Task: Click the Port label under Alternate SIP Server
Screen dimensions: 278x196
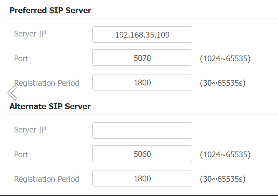Action: (21, 154)
